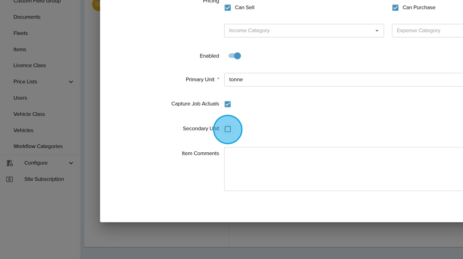Toggle the Capture Job Actuals checkbox

tap(228, 104)
